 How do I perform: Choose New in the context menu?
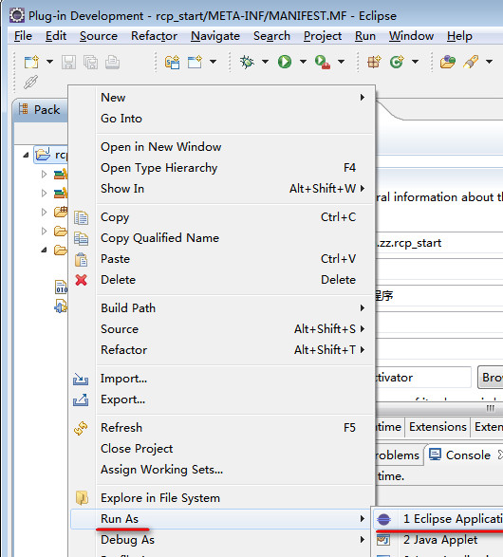click(x=235, y=98)
